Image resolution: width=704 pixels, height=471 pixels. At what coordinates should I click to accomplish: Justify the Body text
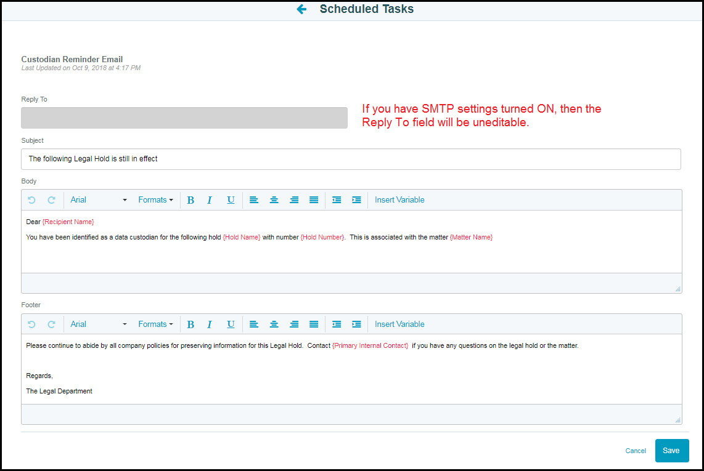pyautogui.click(x=314, y=200)
